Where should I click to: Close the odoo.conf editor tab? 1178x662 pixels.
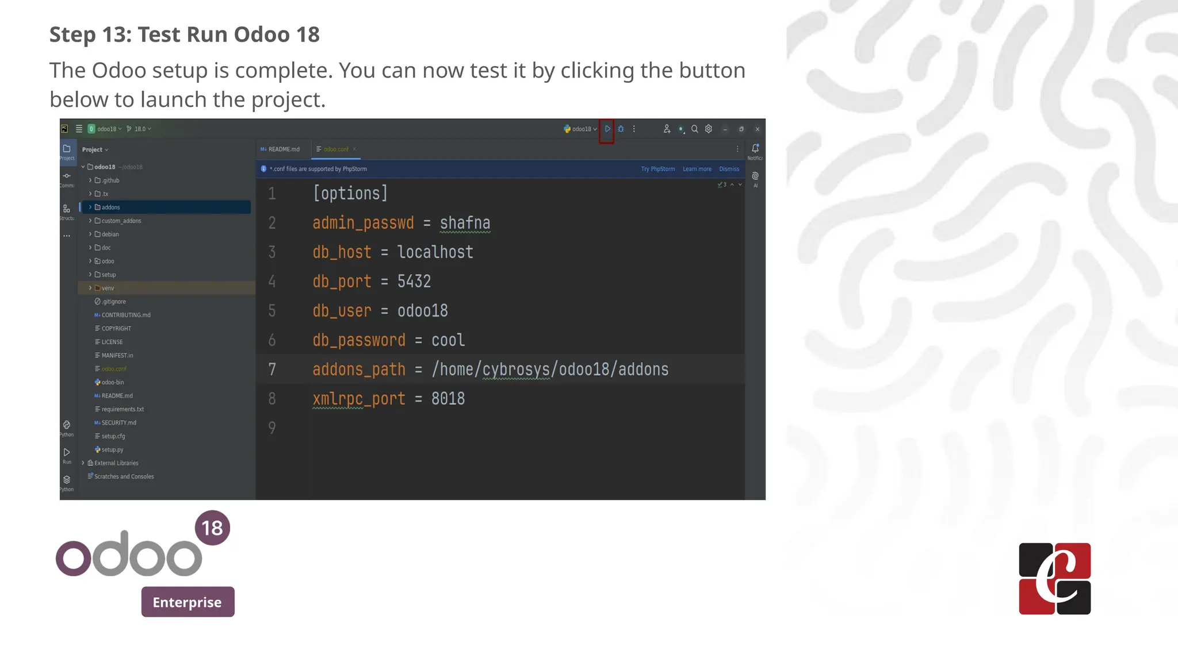click(x=354, y=149)
